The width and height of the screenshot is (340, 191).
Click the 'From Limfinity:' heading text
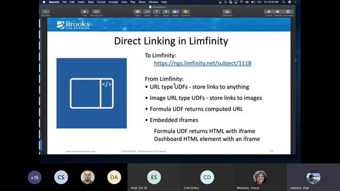(164, 79)
